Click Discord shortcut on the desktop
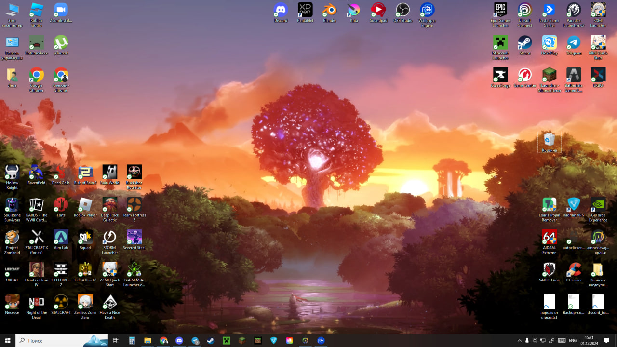This screenshot has height=347, width=617. (x=281, y=13)
